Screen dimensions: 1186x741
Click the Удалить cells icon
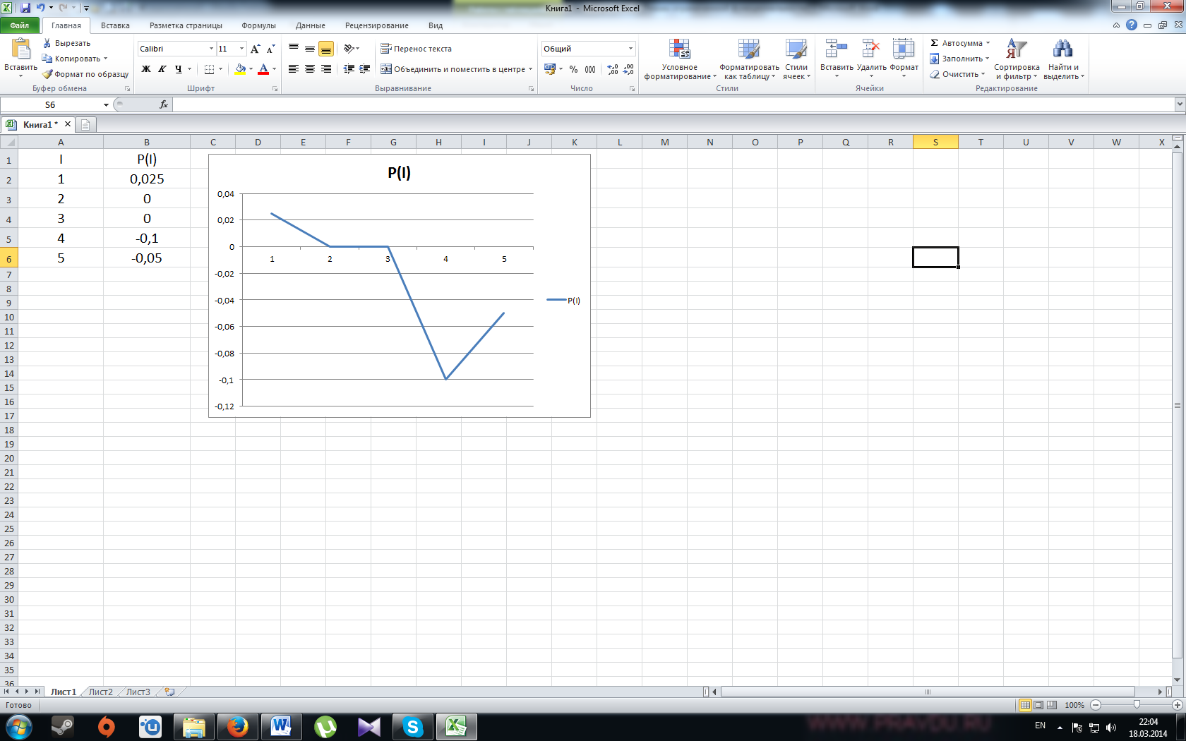[x=871, y=49]
